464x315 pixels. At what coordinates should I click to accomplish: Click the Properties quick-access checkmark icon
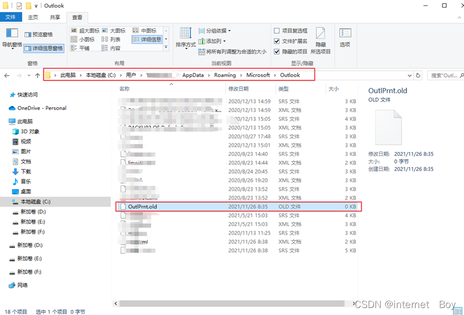tap(19, 5)
